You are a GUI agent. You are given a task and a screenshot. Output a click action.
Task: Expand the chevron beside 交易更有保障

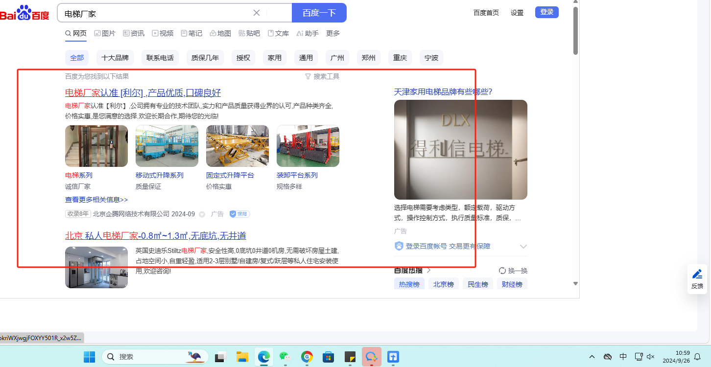523,247
